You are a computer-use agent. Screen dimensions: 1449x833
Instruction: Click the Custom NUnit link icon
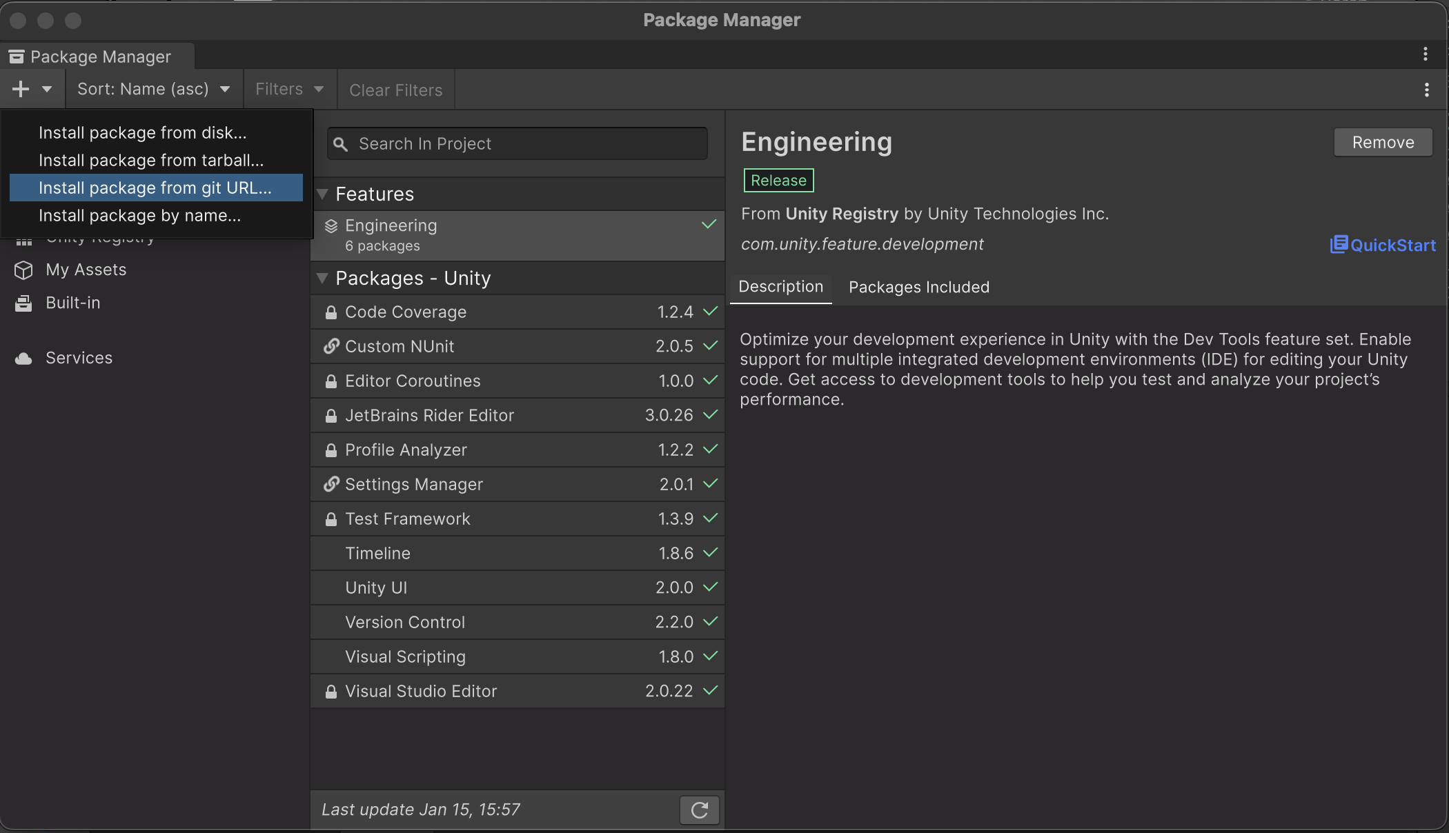pos(331,346)
